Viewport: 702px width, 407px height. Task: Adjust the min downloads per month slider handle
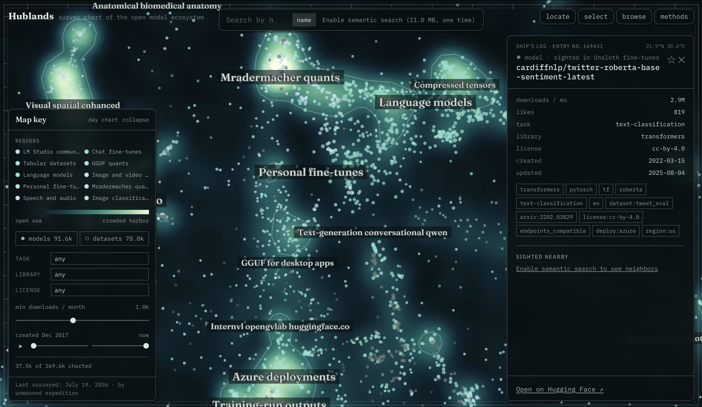(x=73, y=320)
